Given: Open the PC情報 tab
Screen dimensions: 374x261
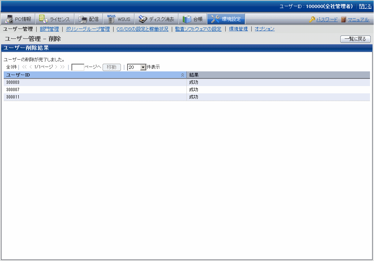Looking at the screenshot, I should 18,19.
